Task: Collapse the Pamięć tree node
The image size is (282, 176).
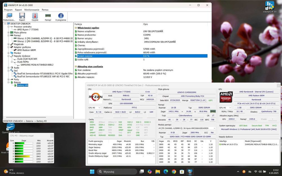Action: point(8,35)
